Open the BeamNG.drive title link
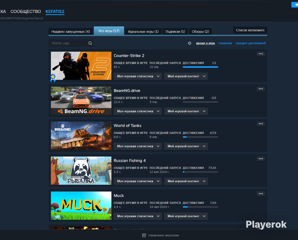 pyautogui.click(x=127, y=91)
